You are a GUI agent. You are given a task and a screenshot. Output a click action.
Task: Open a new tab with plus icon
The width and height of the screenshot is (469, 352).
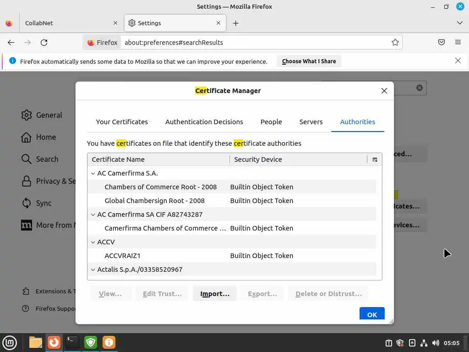[x=236, y=23]
